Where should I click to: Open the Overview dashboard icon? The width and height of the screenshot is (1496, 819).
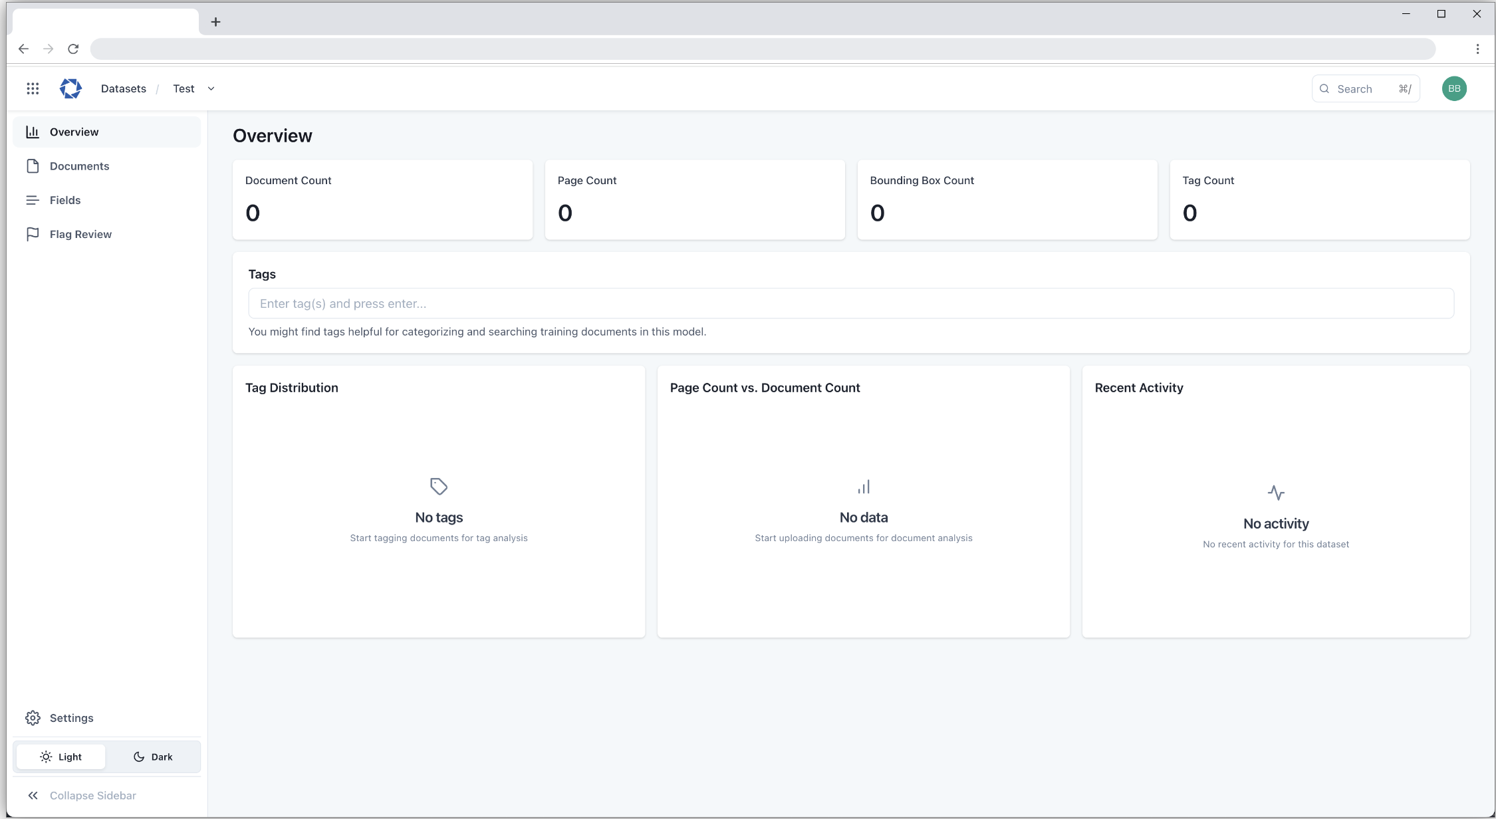pos(33,132)
